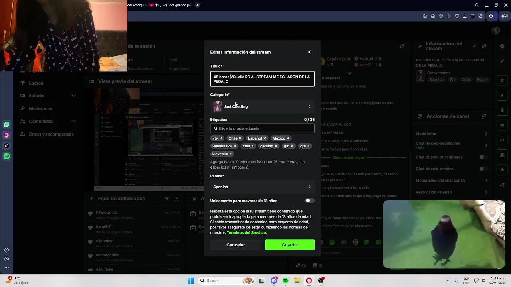Viewport: 511px width, 287px height.
Task: Select FiferoUnico follow activity entry
Action: [x=135, y=215]
